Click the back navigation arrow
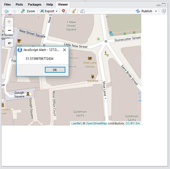 [6, 11]
